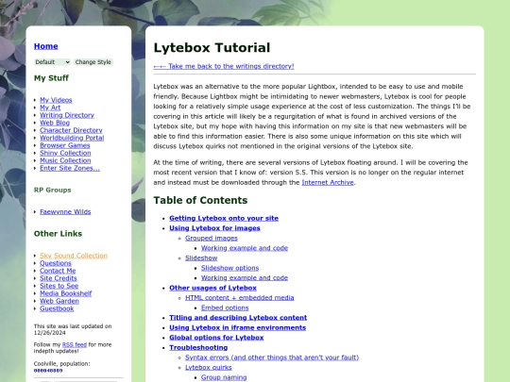Open Working example and code under Grouped images
Screen dimensions: 510x382
click(245, 248)
